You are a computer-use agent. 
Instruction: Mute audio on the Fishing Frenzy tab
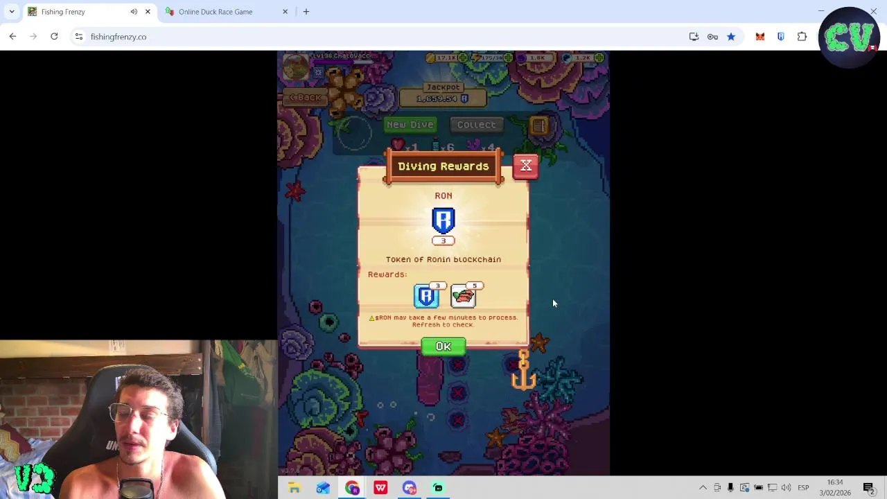[134, 12]
